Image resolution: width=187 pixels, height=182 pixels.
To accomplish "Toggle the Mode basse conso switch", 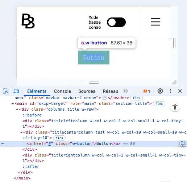I will 116,22.
